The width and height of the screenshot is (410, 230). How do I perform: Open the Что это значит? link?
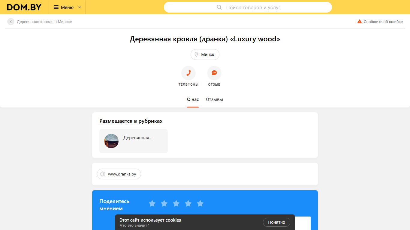134,226
